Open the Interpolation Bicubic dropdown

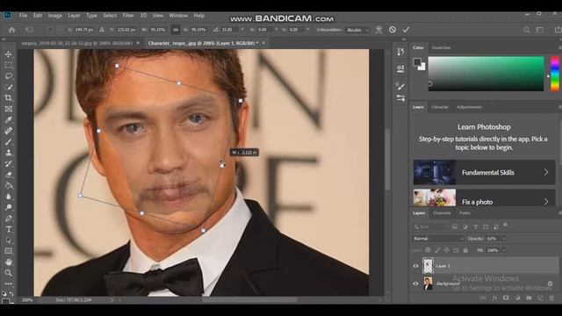tap(357, 30)
